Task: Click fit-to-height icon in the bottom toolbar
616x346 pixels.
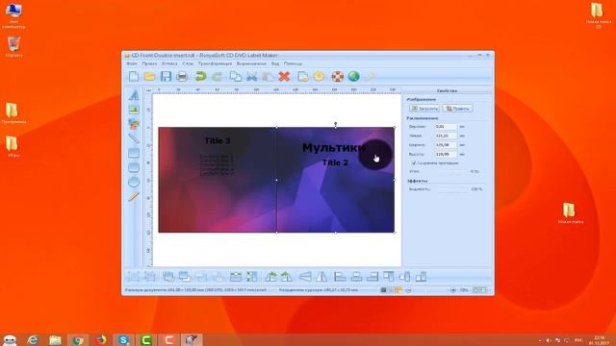Action: (x=251, y=277)
